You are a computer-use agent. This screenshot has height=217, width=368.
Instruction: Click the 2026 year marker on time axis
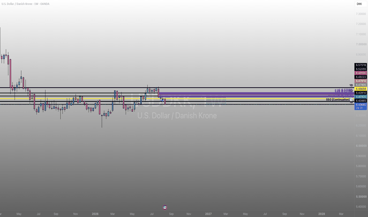coord(95,214)
